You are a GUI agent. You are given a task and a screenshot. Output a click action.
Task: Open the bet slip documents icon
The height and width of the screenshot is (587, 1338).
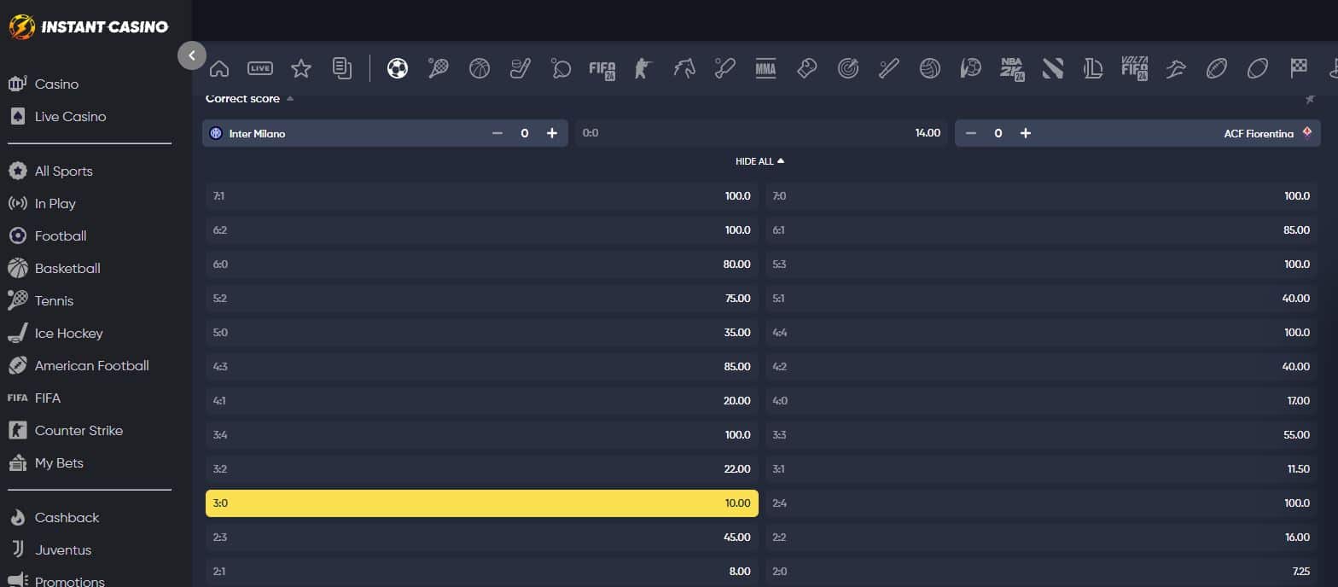pyautogui.click(x=342, y=68)
